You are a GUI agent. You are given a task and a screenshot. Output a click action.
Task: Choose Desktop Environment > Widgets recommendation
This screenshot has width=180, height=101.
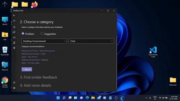[x=35, y=60]
